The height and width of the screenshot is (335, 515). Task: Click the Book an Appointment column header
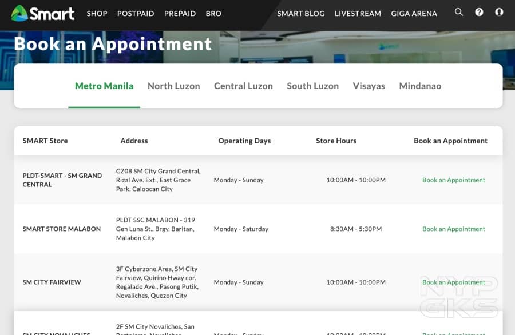[x=450, y=141]
